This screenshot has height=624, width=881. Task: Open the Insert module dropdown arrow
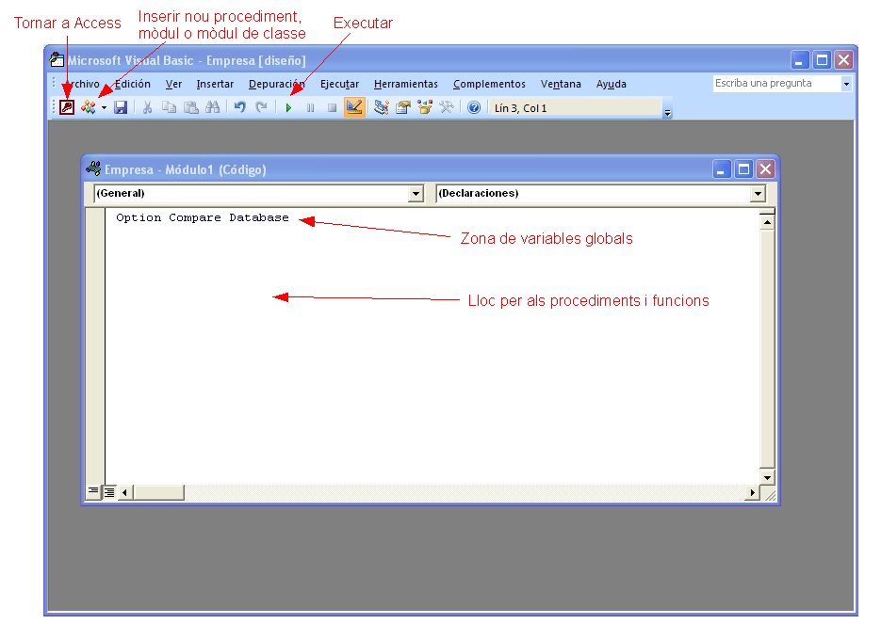(x=104, y=108)
